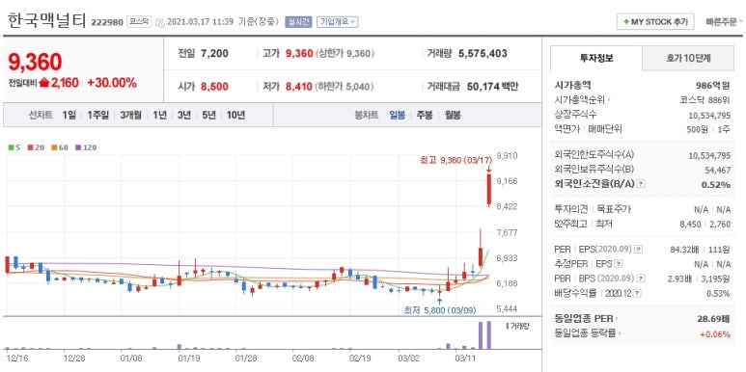Click the +30.00% change value
The image size is (746, 372).
click(112, 83)
